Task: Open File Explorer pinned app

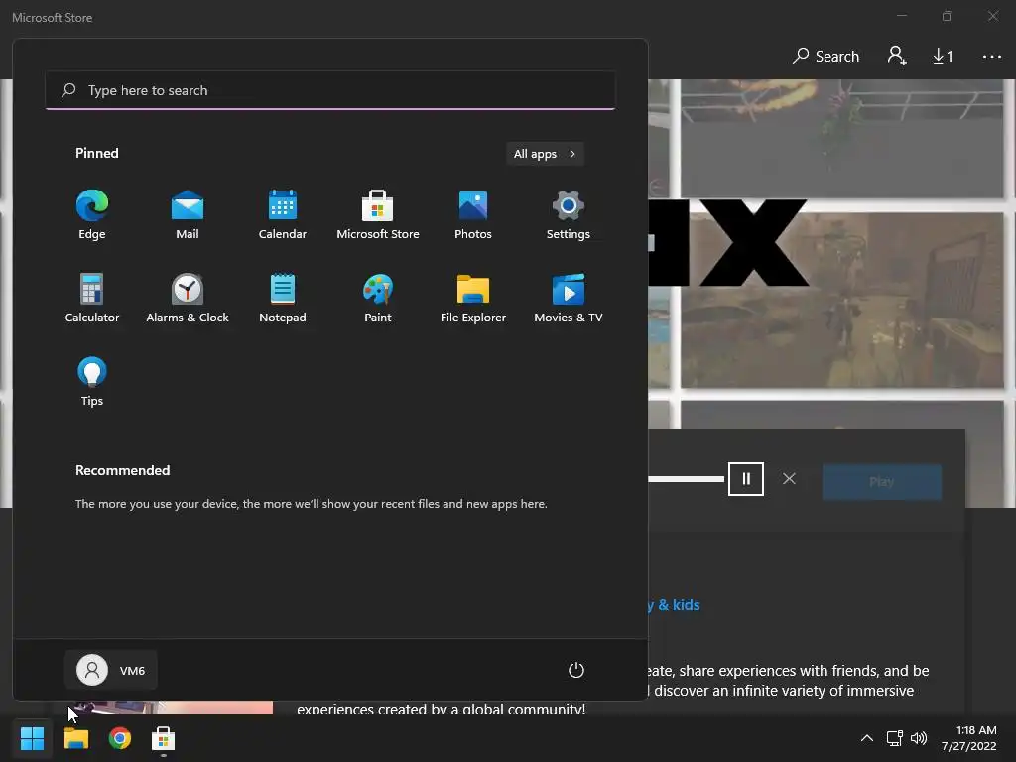Action: (473, 298)
